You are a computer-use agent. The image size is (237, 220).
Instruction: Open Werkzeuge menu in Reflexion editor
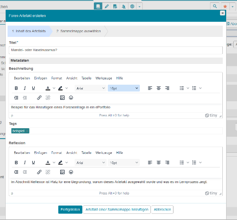coord(104,153)
